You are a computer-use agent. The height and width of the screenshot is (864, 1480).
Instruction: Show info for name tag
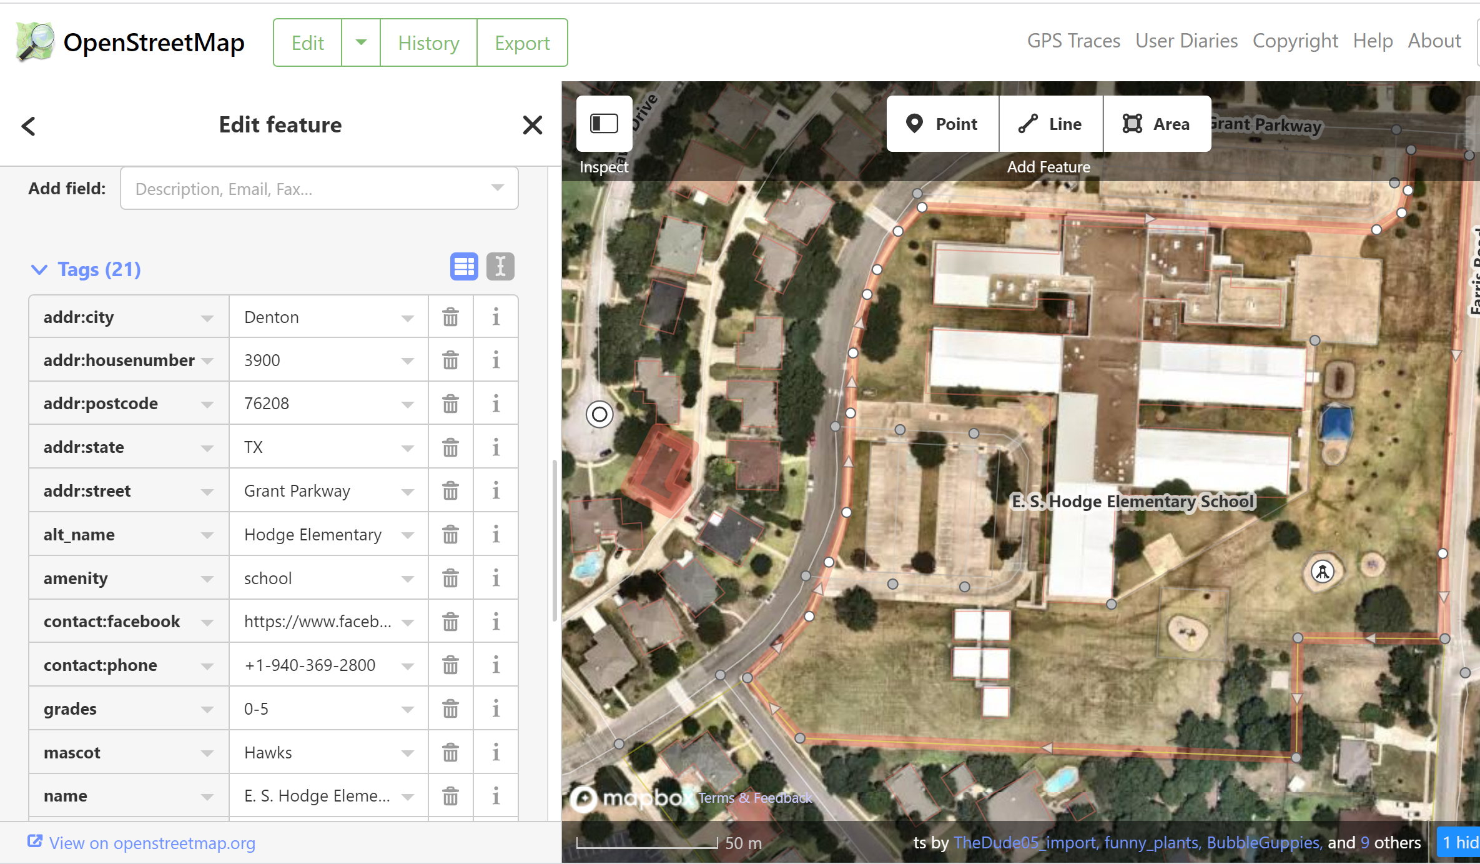tap(496, 796)
